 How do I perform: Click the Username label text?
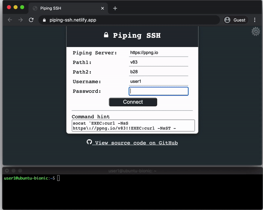pyautogui.click(x=87, y=82)
